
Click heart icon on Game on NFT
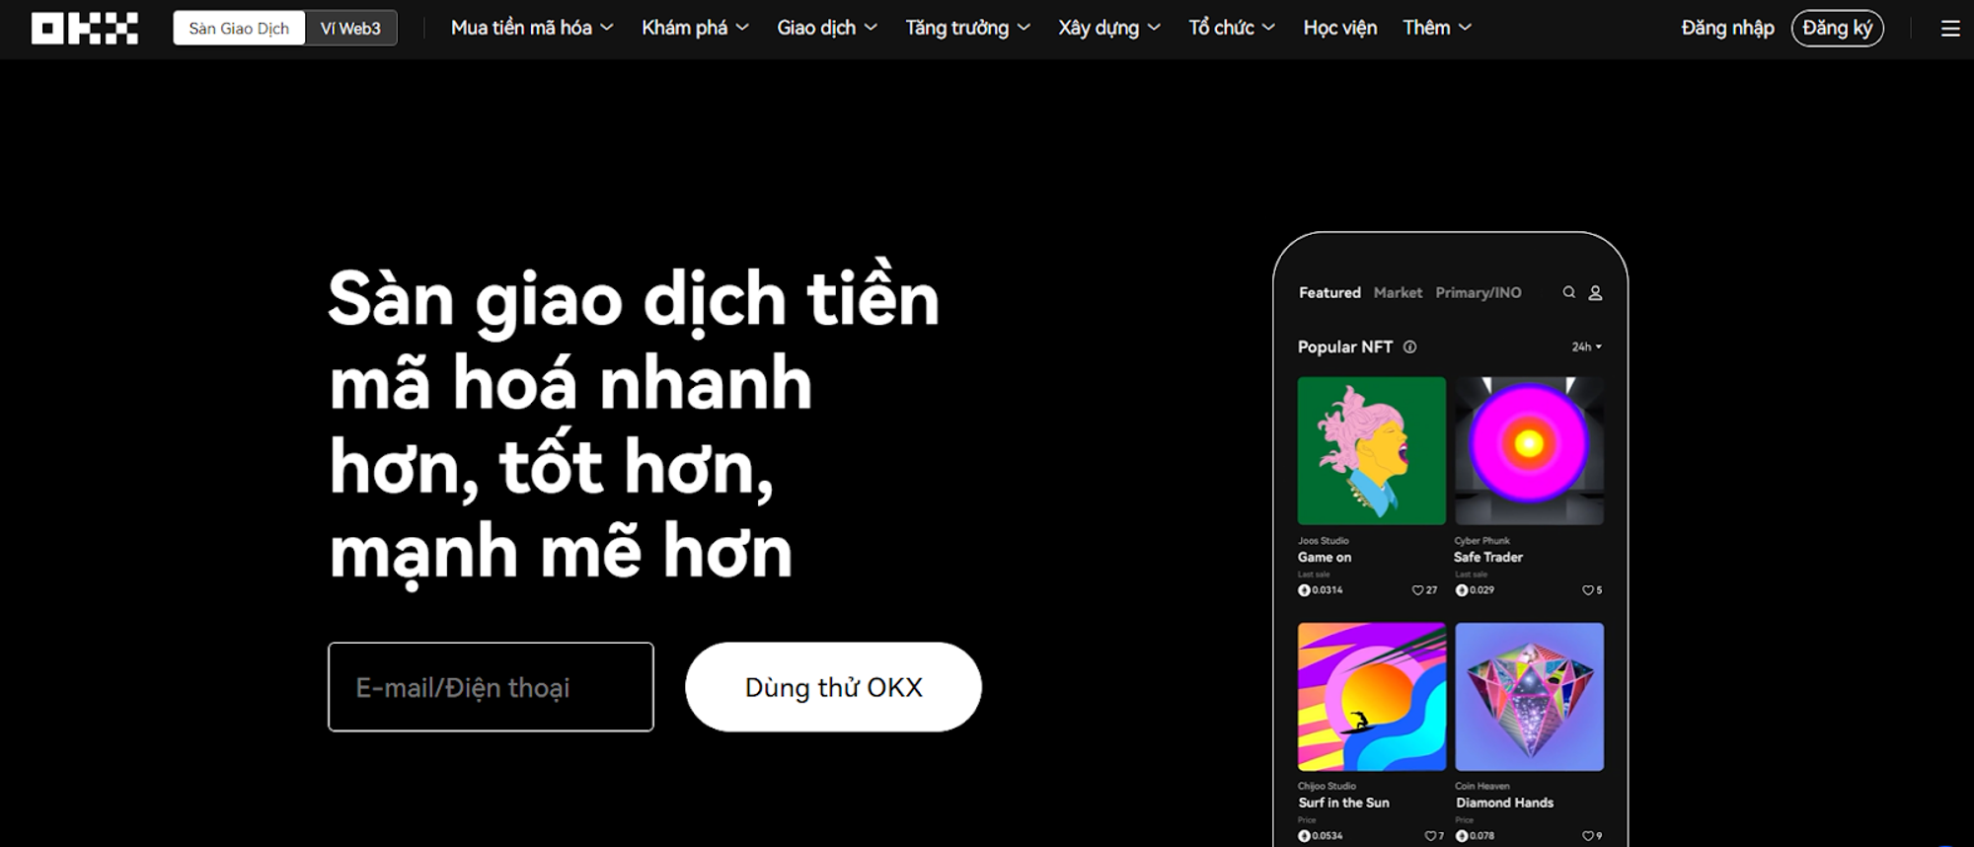pos(1417,590)
